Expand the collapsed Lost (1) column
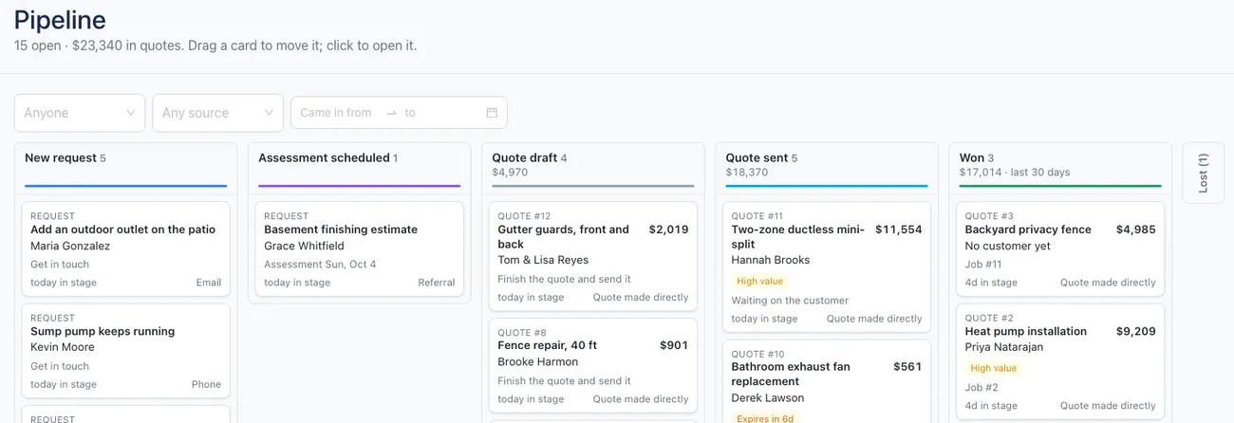The width and height of the screenshot is (1234, 423). [1203, 173]
